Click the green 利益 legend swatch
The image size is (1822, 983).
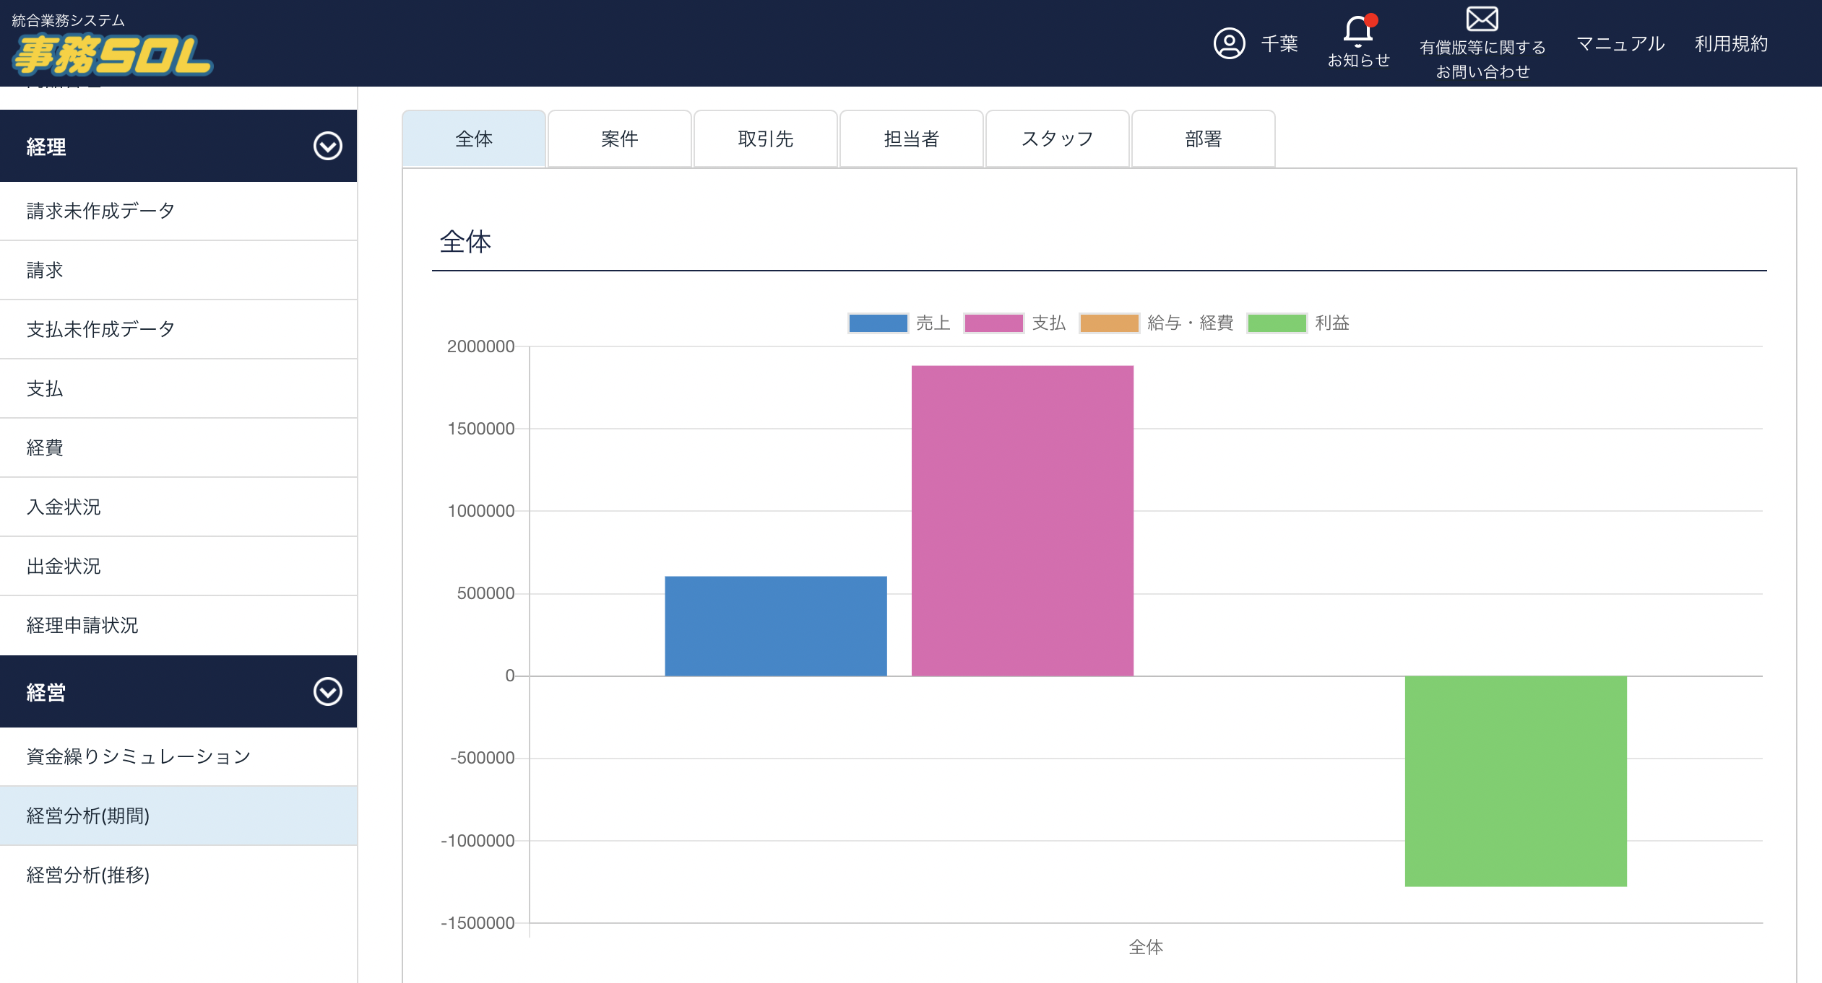[1277, 323]
